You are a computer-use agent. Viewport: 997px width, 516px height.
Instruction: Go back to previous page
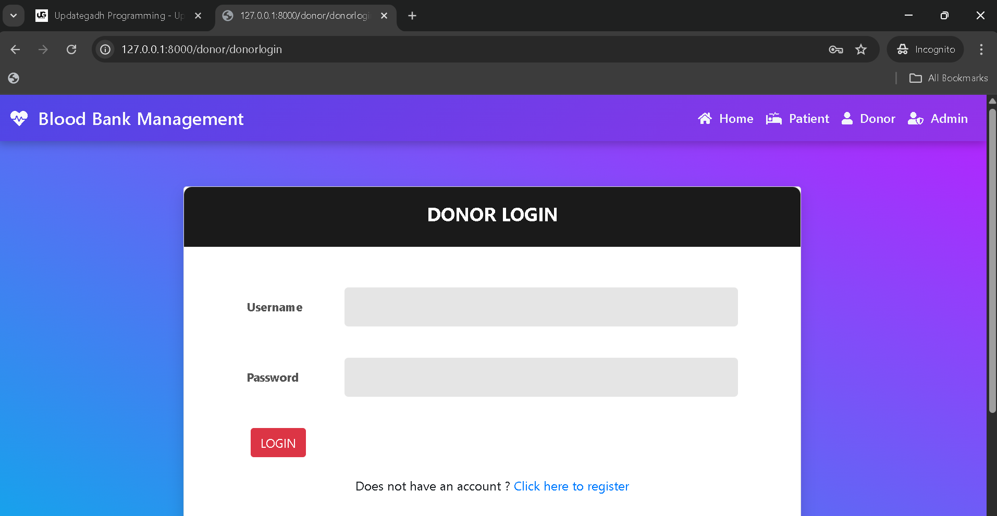click(x=15, y=49)
